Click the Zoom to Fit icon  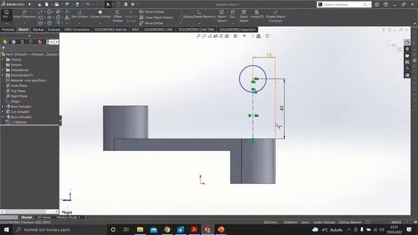point(199,36)
